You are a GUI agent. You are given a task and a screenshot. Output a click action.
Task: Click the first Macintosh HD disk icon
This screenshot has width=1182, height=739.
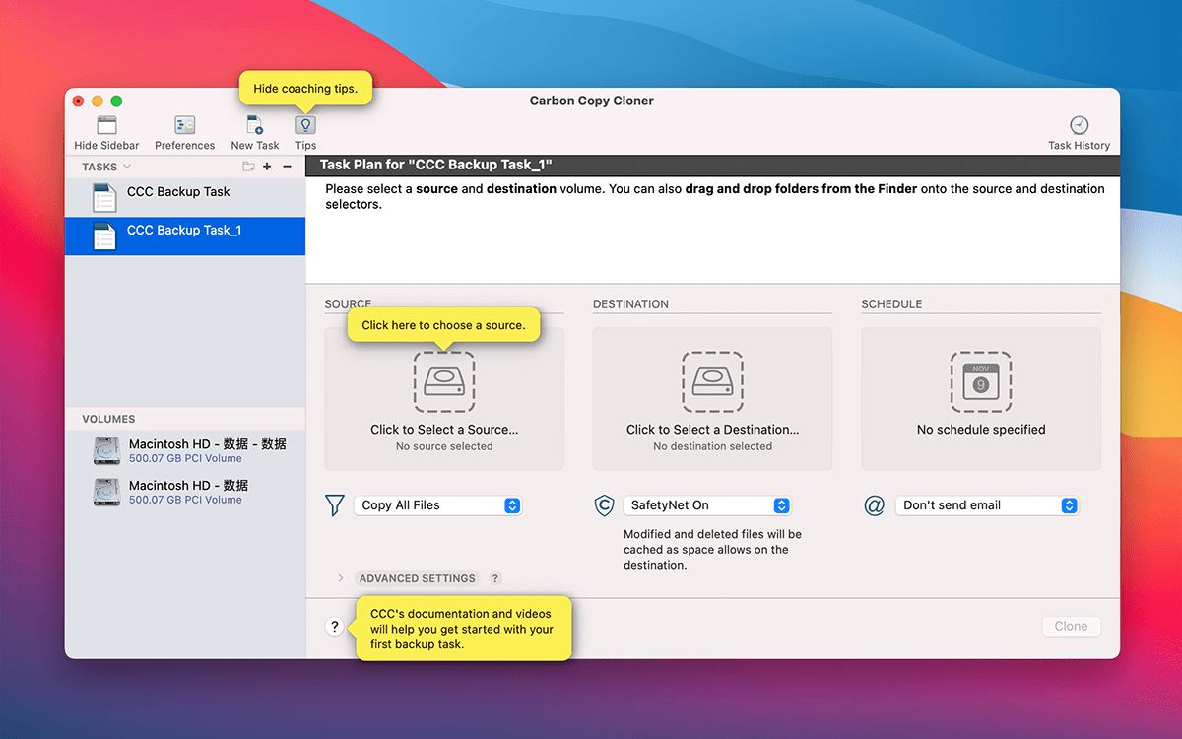[x=106, y=451]
